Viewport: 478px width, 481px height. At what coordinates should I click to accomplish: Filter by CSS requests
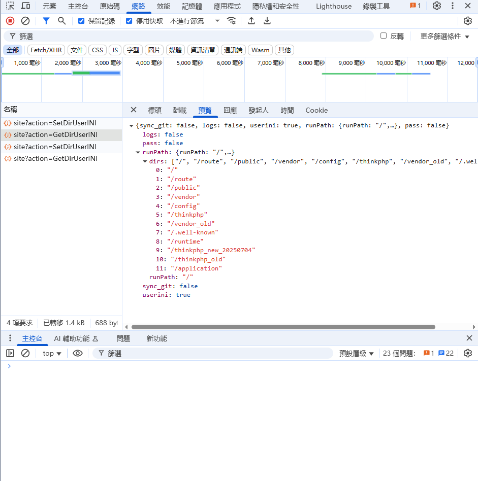(x=98, y=50)
